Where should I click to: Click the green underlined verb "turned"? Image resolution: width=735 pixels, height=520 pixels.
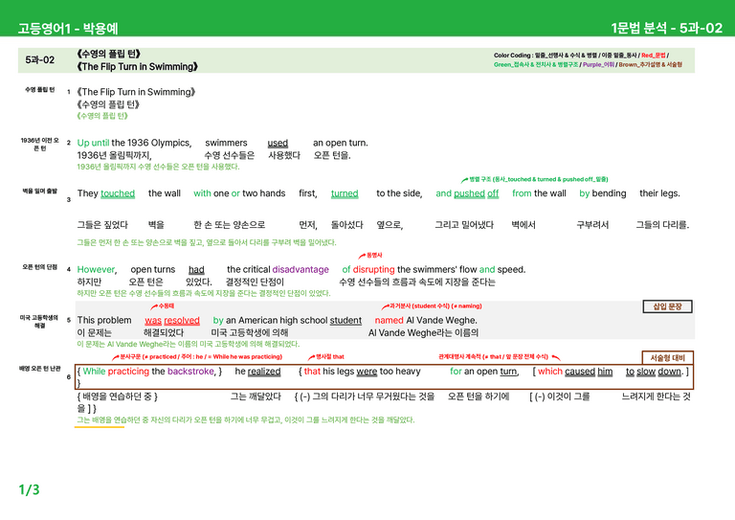click(x=345, y=193)
